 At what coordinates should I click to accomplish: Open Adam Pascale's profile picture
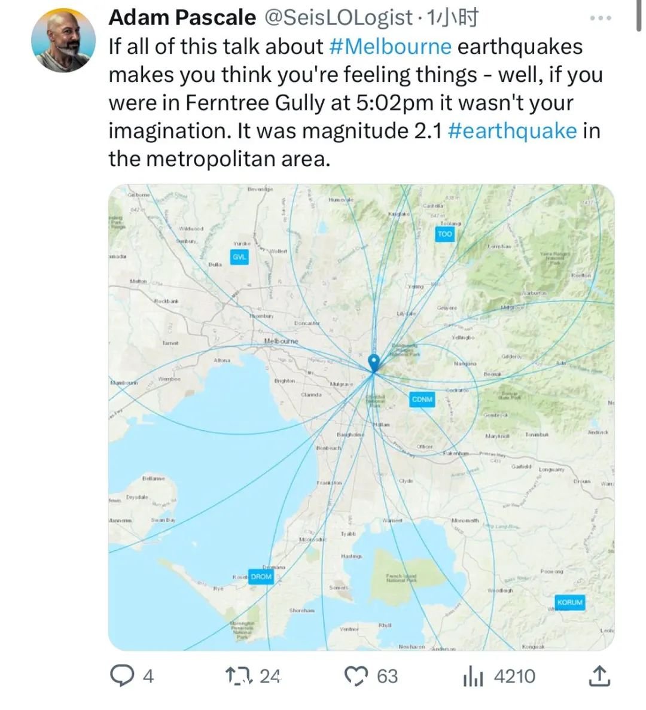tap(63, 40)
